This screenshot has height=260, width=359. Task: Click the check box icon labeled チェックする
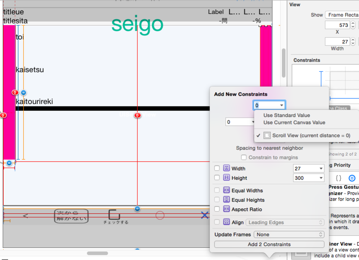pos(114,214)
